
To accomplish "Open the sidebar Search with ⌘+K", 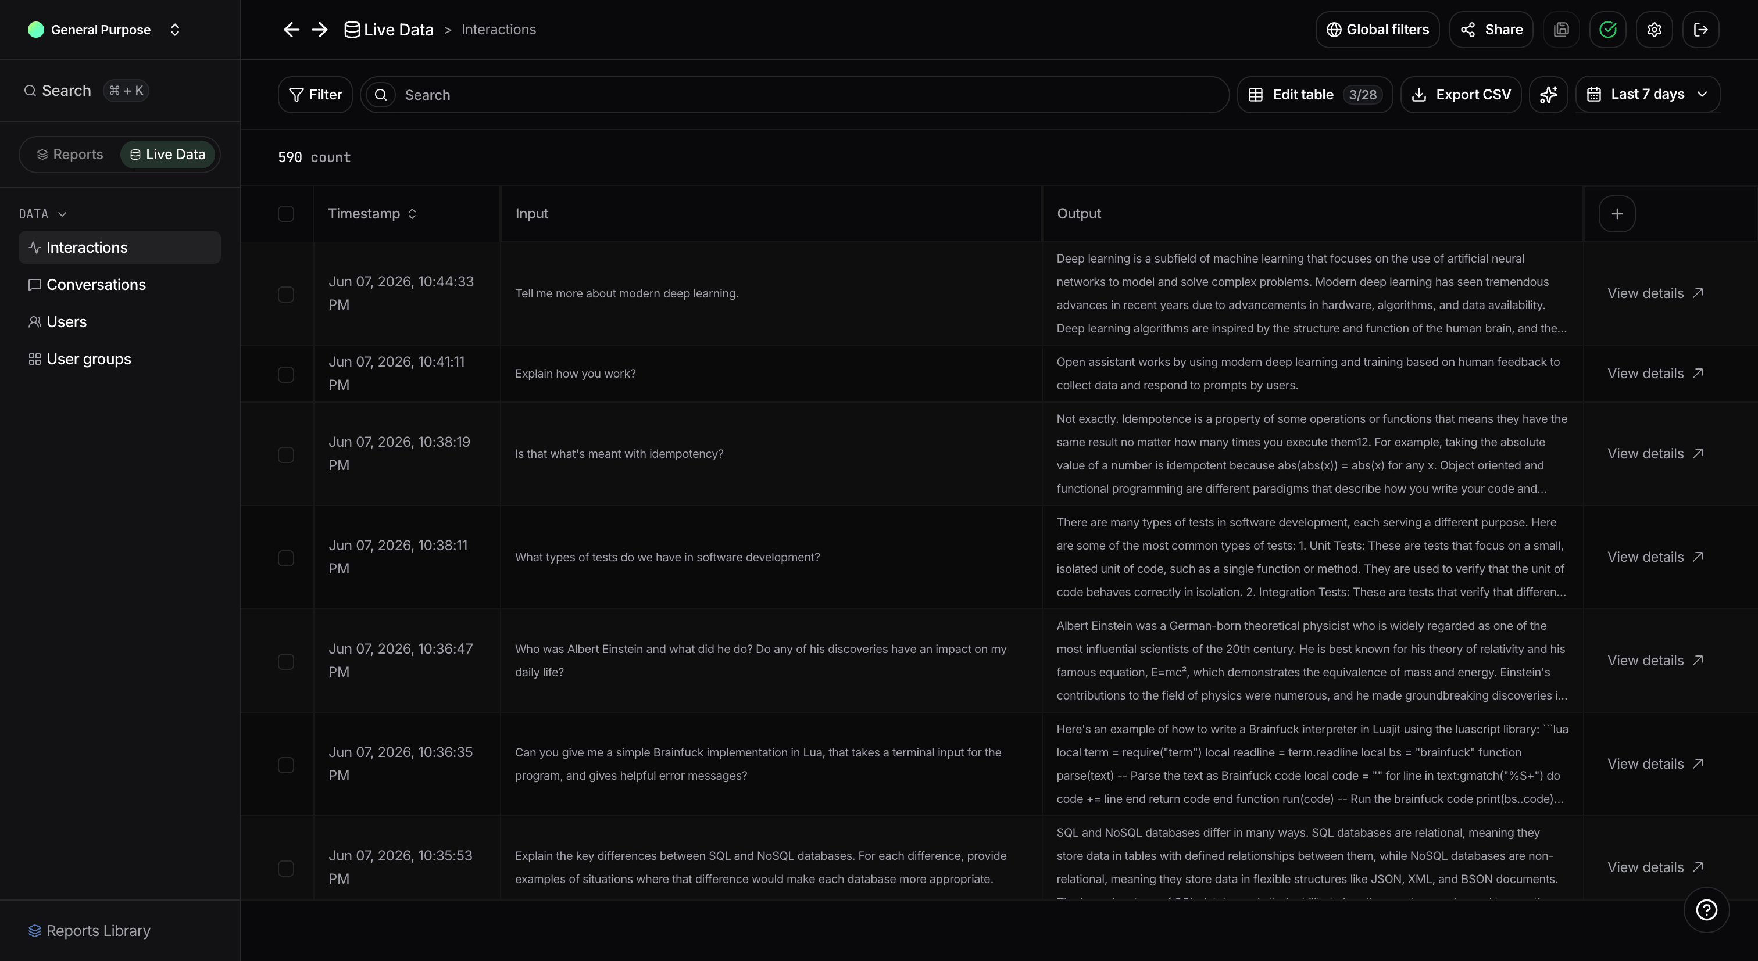I will [x=85, y=90].
